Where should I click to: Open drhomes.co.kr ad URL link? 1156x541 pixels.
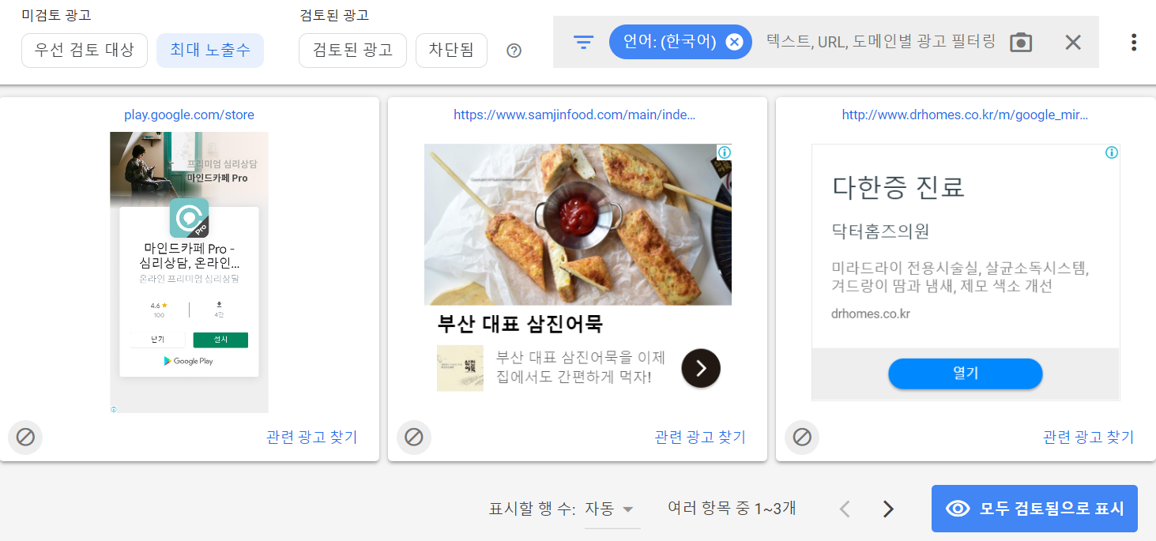coord(965,115)
